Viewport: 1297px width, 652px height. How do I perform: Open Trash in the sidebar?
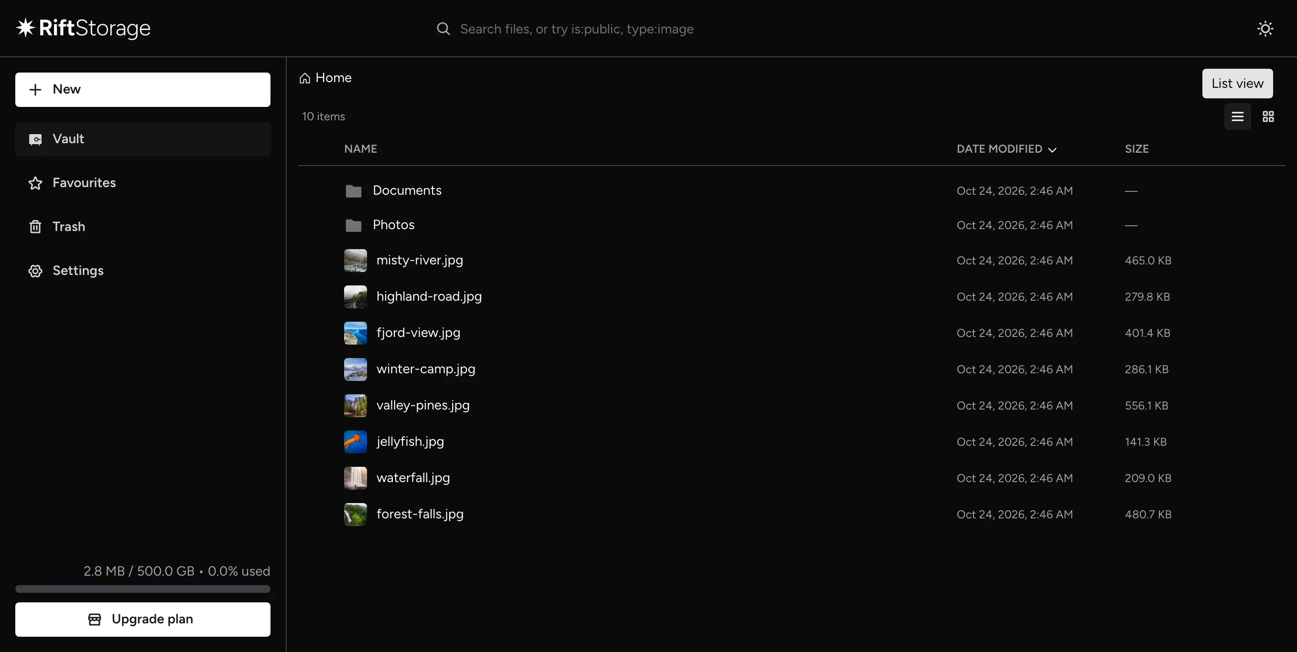click(142, 227)
